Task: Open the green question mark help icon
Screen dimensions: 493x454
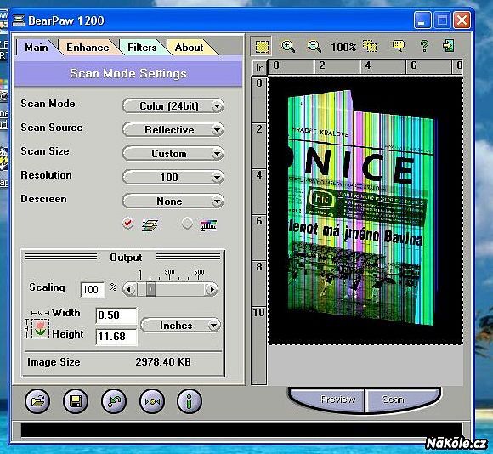Action: coord(424,46)
